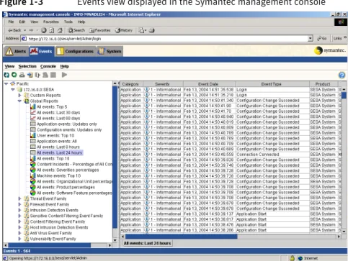Screen dimensions: 348x261
Task: Sort by the Severity column header
Action: click(x=163, y=84)
